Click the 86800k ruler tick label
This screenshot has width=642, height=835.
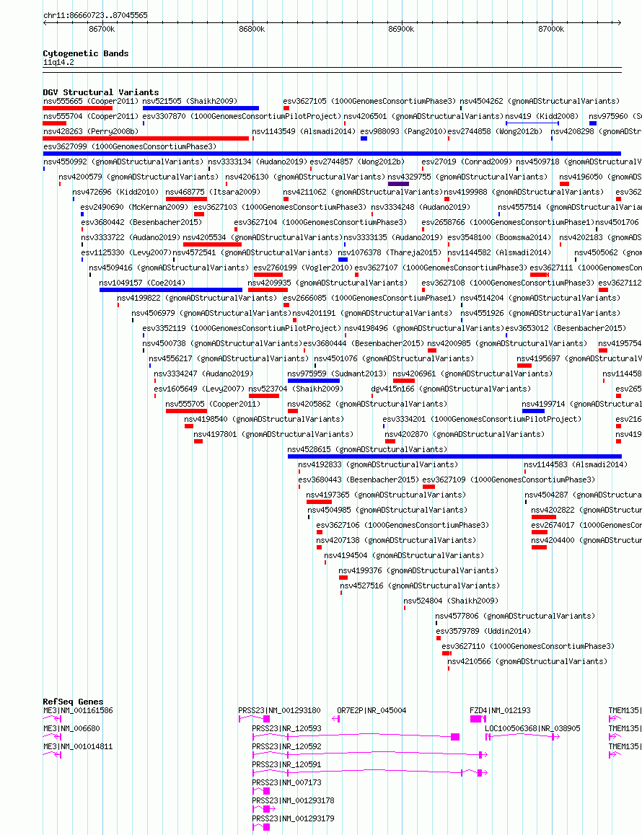252,30
